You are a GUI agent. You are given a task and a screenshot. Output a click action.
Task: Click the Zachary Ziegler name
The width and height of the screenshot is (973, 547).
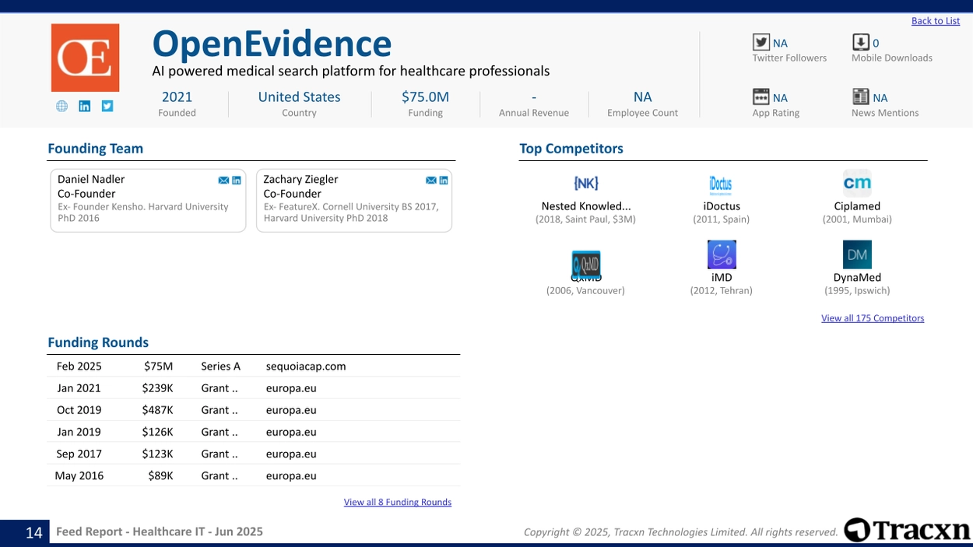coord(300,179)
